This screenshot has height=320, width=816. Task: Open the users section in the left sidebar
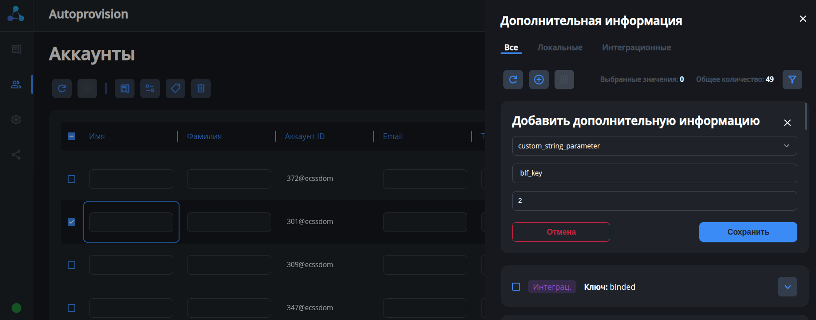pyautogui.click(x=16, y=84)
